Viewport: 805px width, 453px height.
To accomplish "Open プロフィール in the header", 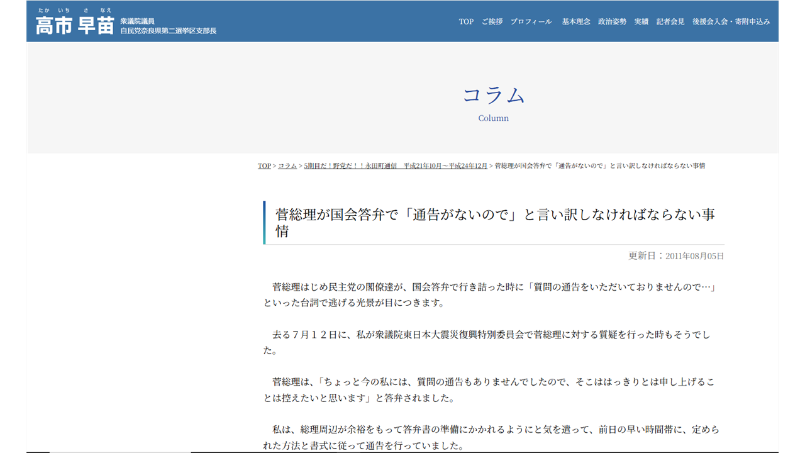I will pyautogui.click(x=531, y=21).
